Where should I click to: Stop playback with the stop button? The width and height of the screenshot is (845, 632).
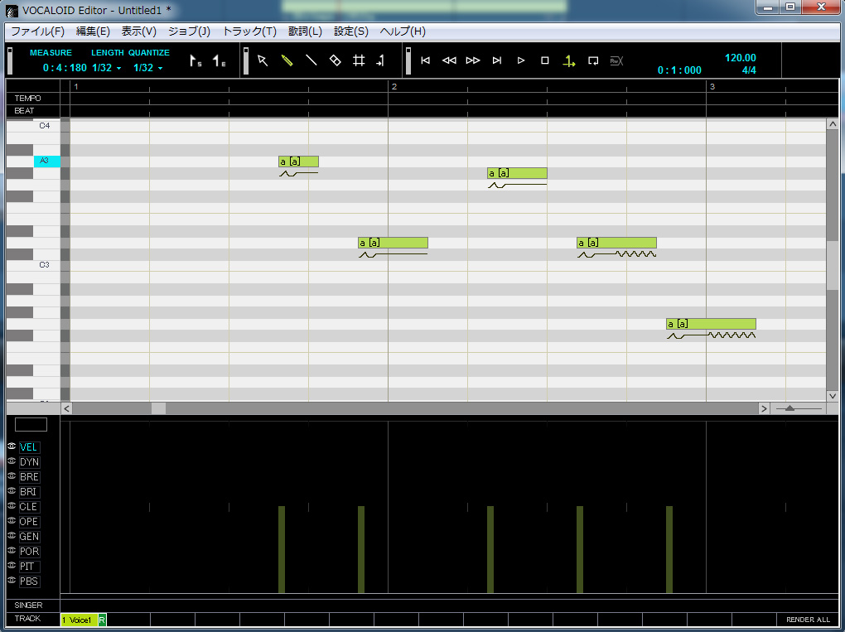pyautogui.click(x=545, y=60)
